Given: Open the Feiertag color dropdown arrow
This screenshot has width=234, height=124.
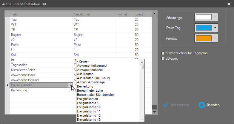Looking at the screenshot, I should click(215, 38).
